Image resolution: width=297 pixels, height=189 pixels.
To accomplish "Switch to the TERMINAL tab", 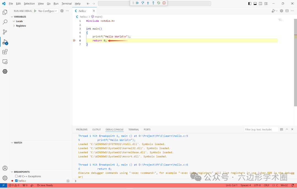I will pos(134,129).
